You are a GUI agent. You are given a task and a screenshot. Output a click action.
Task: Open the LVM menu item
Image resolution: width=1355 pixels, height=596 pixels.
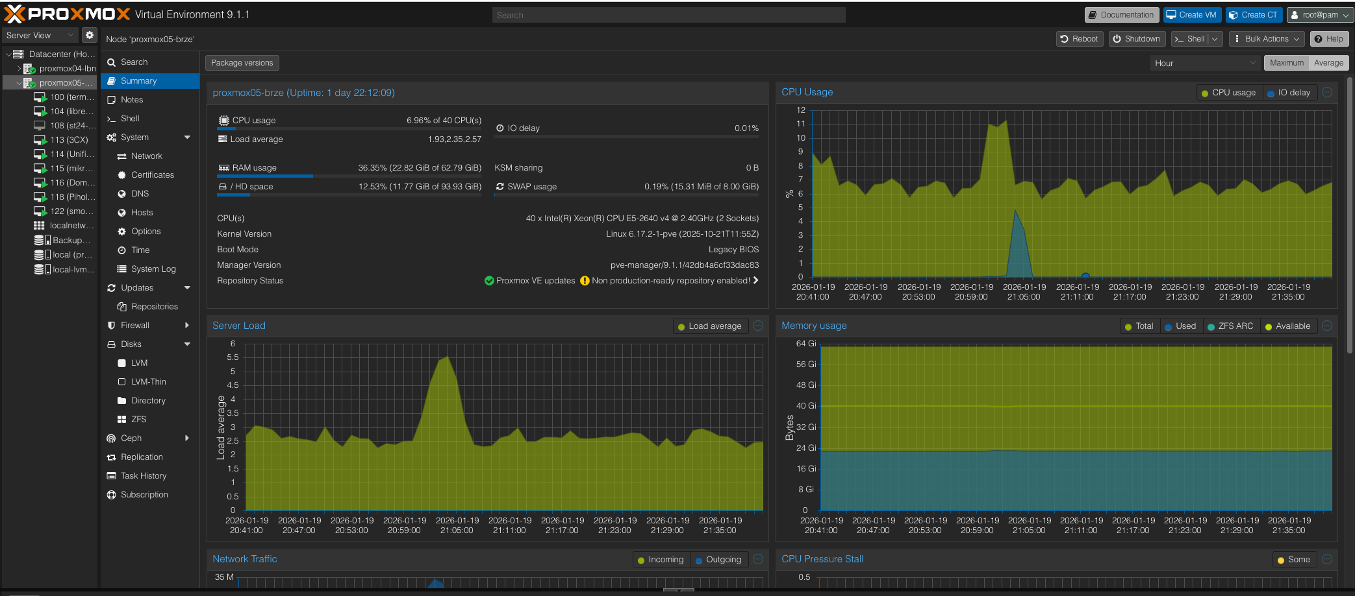tap(150, 363)
